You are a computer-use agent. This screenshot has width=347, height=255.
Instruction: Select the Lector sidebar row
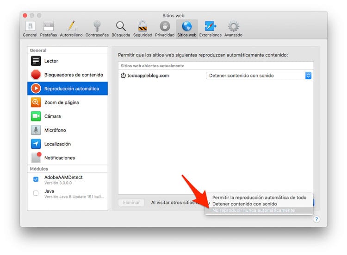[x=68, y=61]
